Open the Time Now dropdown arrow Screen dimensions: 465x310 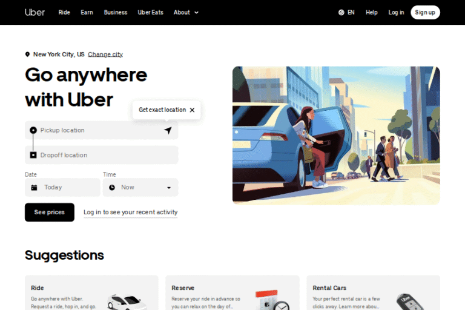coord(169,188)
